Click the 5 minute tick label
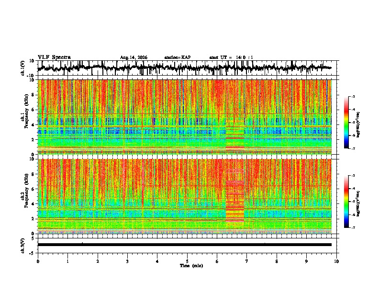The image size is (379, 293). pyautogui.click(x=187, y=261)
